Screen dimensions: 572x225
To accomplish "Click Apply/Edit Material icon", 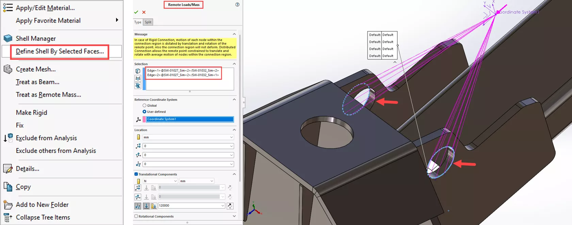I will pos(8,7).
